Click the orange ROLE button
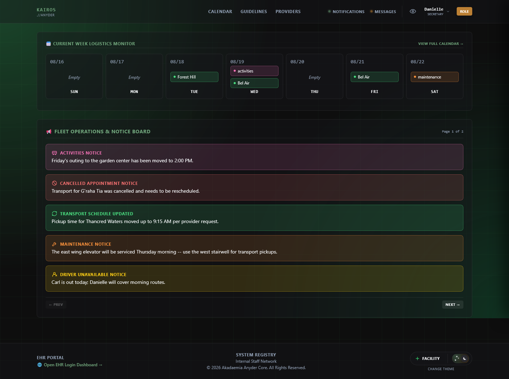The width and height of the screenshot is (509, 379). click(x=464, y=11)
